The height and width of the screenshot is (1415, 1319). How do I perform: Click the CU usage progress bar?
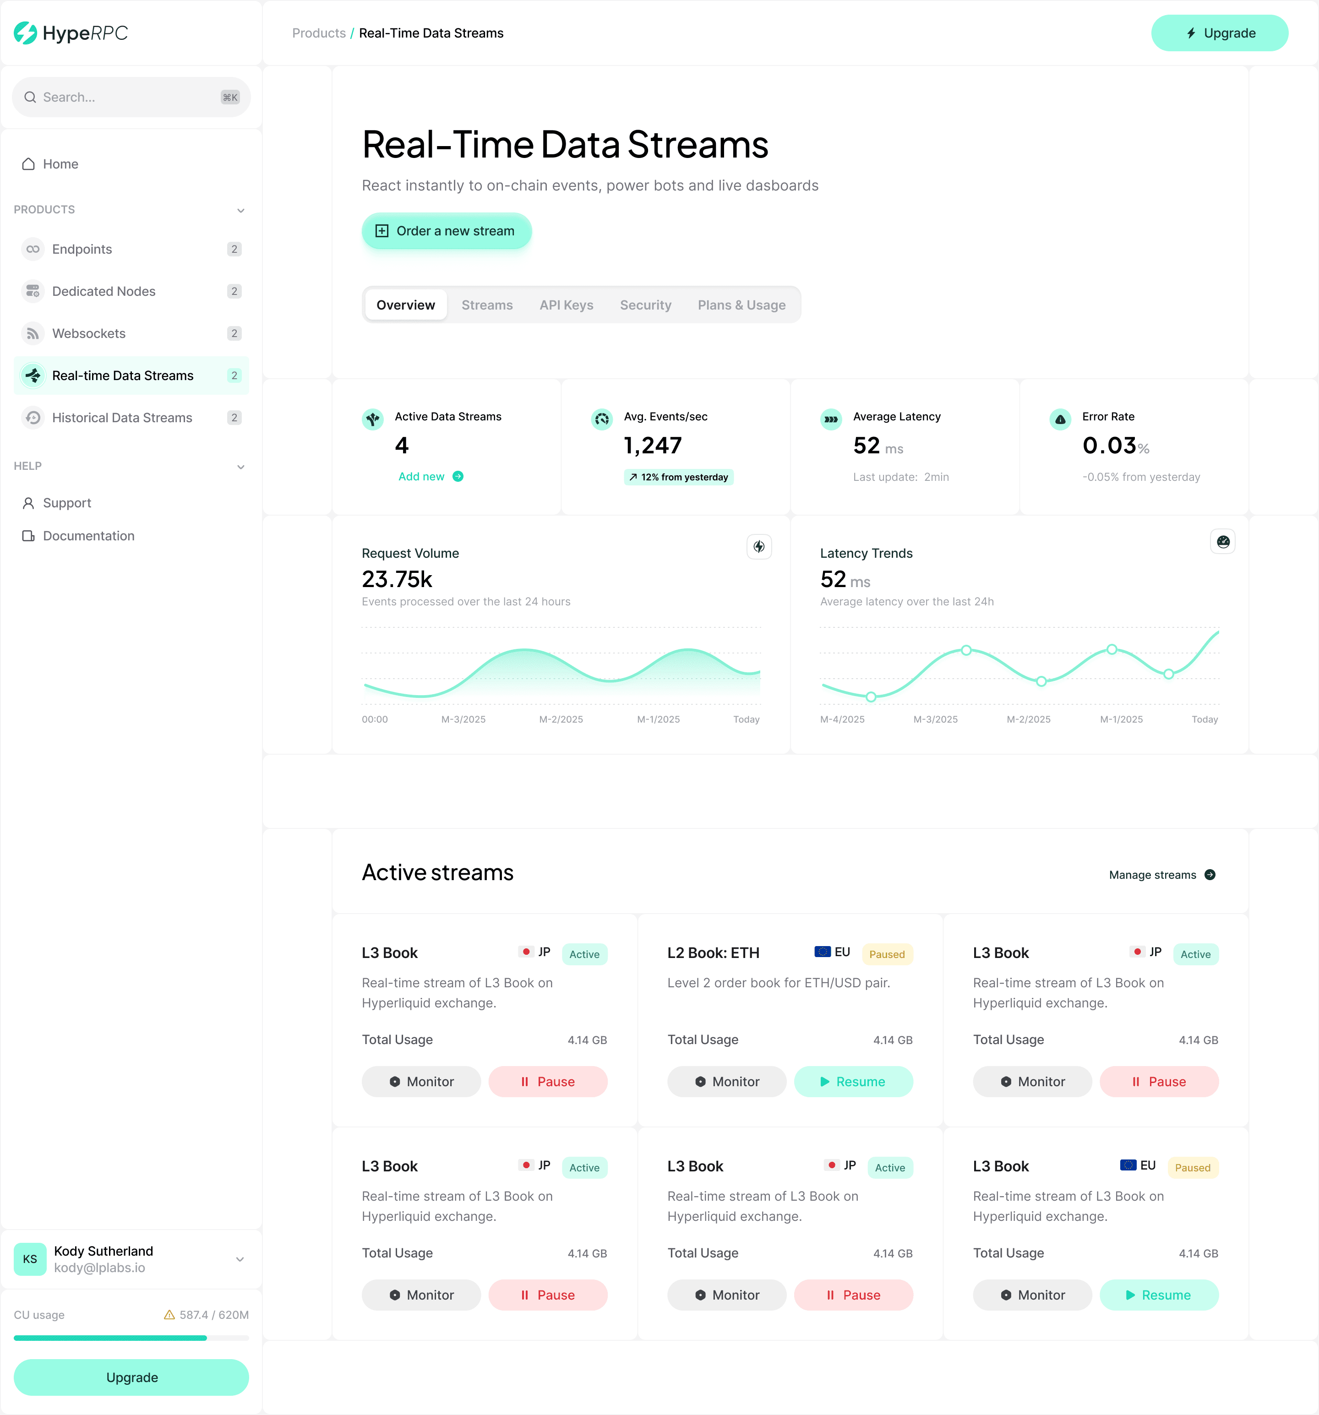pos(131,1338)
